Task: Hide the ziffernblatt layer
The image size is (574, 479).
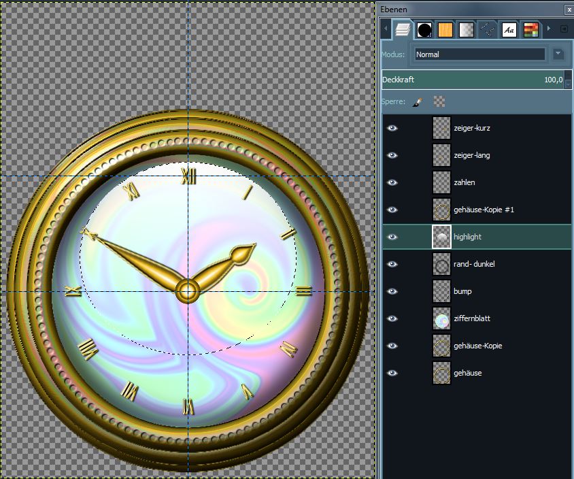Action: click(x=392, y=318)
